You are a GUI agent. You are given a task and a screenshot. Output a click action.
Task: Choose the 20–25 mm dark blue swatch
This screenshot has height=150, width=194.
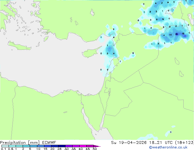click(55, 146)
